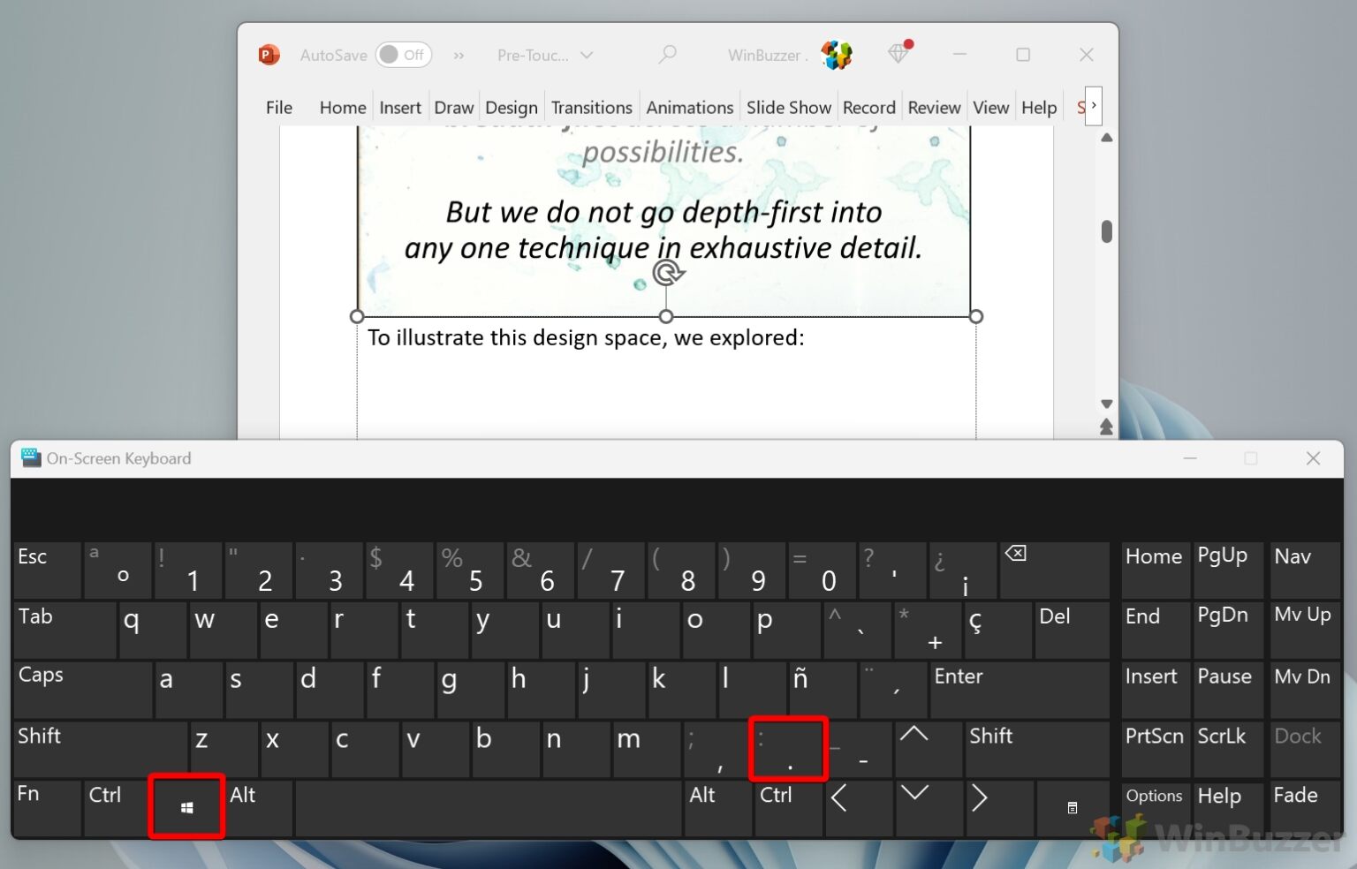Expand the Quick Access Toolbar overflow chevrons

point(459,55)
